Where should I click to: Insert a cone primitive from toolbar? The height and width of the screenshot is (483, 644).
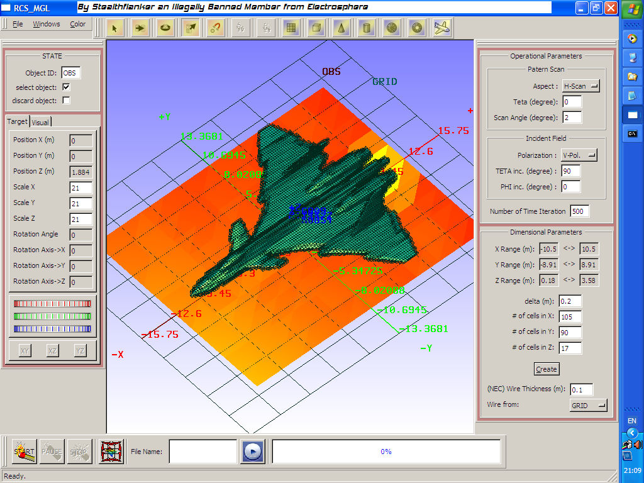coord(341,28)
